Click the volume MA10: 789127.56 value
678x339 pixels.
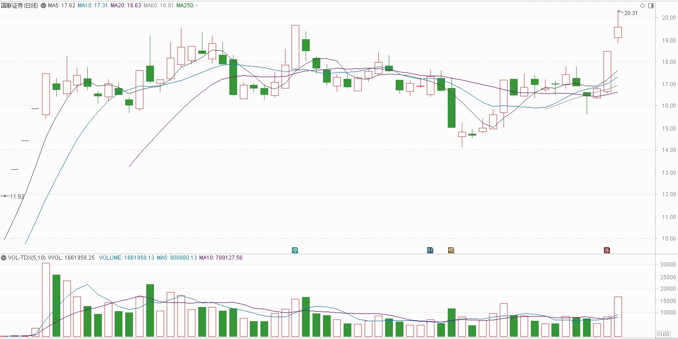coord(221,258)
